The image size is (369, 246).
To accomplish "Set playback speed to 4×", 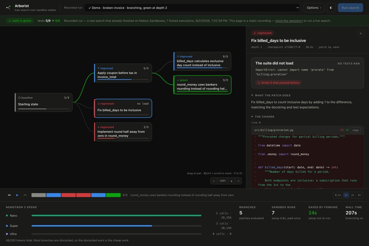I will pos(359,195).
